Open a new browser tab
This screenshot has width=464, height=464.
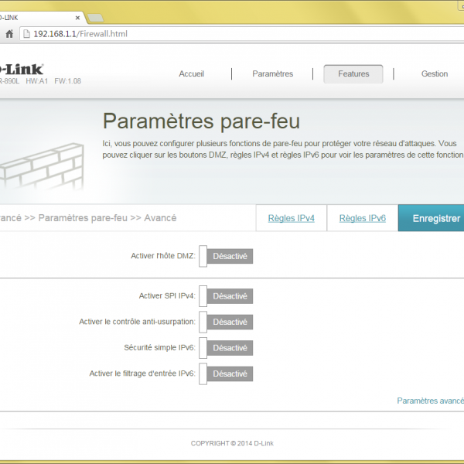pos(96,17)
